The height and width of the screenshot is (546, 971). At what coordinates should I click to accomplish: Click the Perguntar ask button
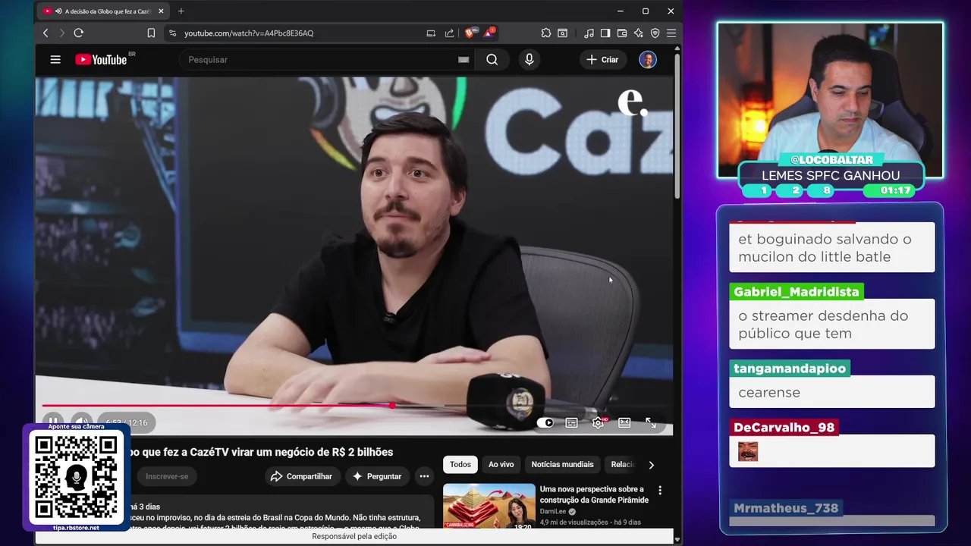[x=377, y=476]
